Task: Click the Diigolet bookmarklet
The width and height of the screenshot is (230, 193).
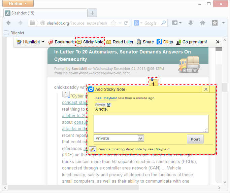Action: (14, 33)
